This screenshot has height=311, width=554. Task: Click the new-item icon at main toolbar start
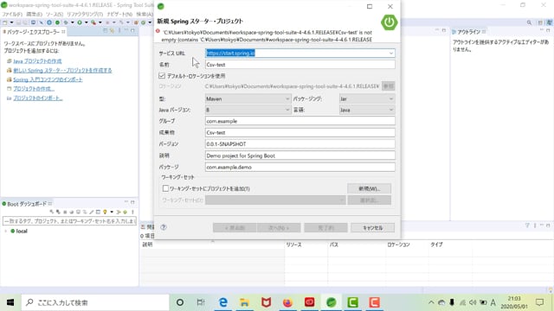(4, 22)
